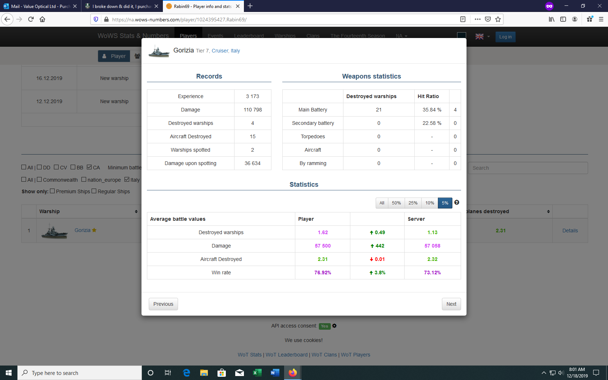Bookmark this page with the star icon
The width and height of the screenshot is (608, 380).
(498, 20)
